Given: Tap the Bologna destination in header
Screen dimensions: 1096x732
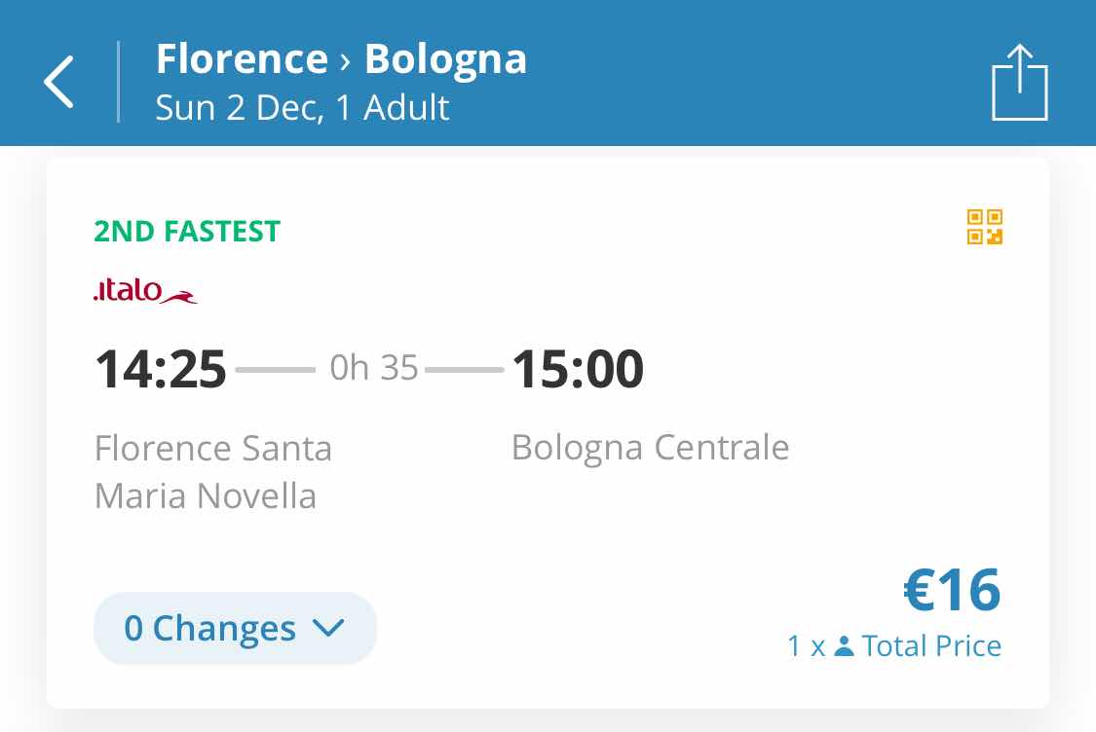Looking at the screenshot, I should click(445, 60).
